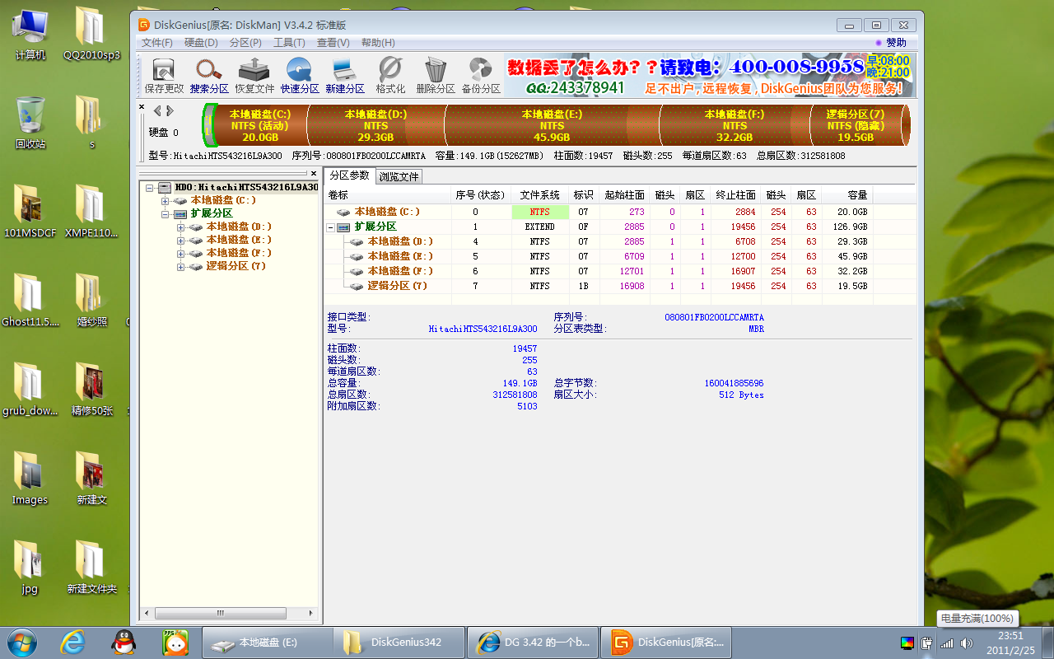
Task: Switch to the 分区参数 tab
Action: [x=349, y=175]
